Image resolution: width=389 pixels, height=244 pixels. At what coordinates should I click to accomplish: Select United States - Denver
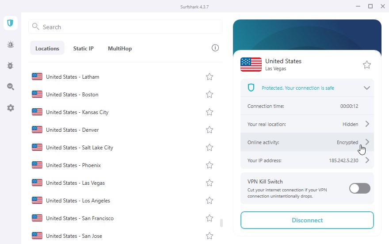click(x=125, y=130)
